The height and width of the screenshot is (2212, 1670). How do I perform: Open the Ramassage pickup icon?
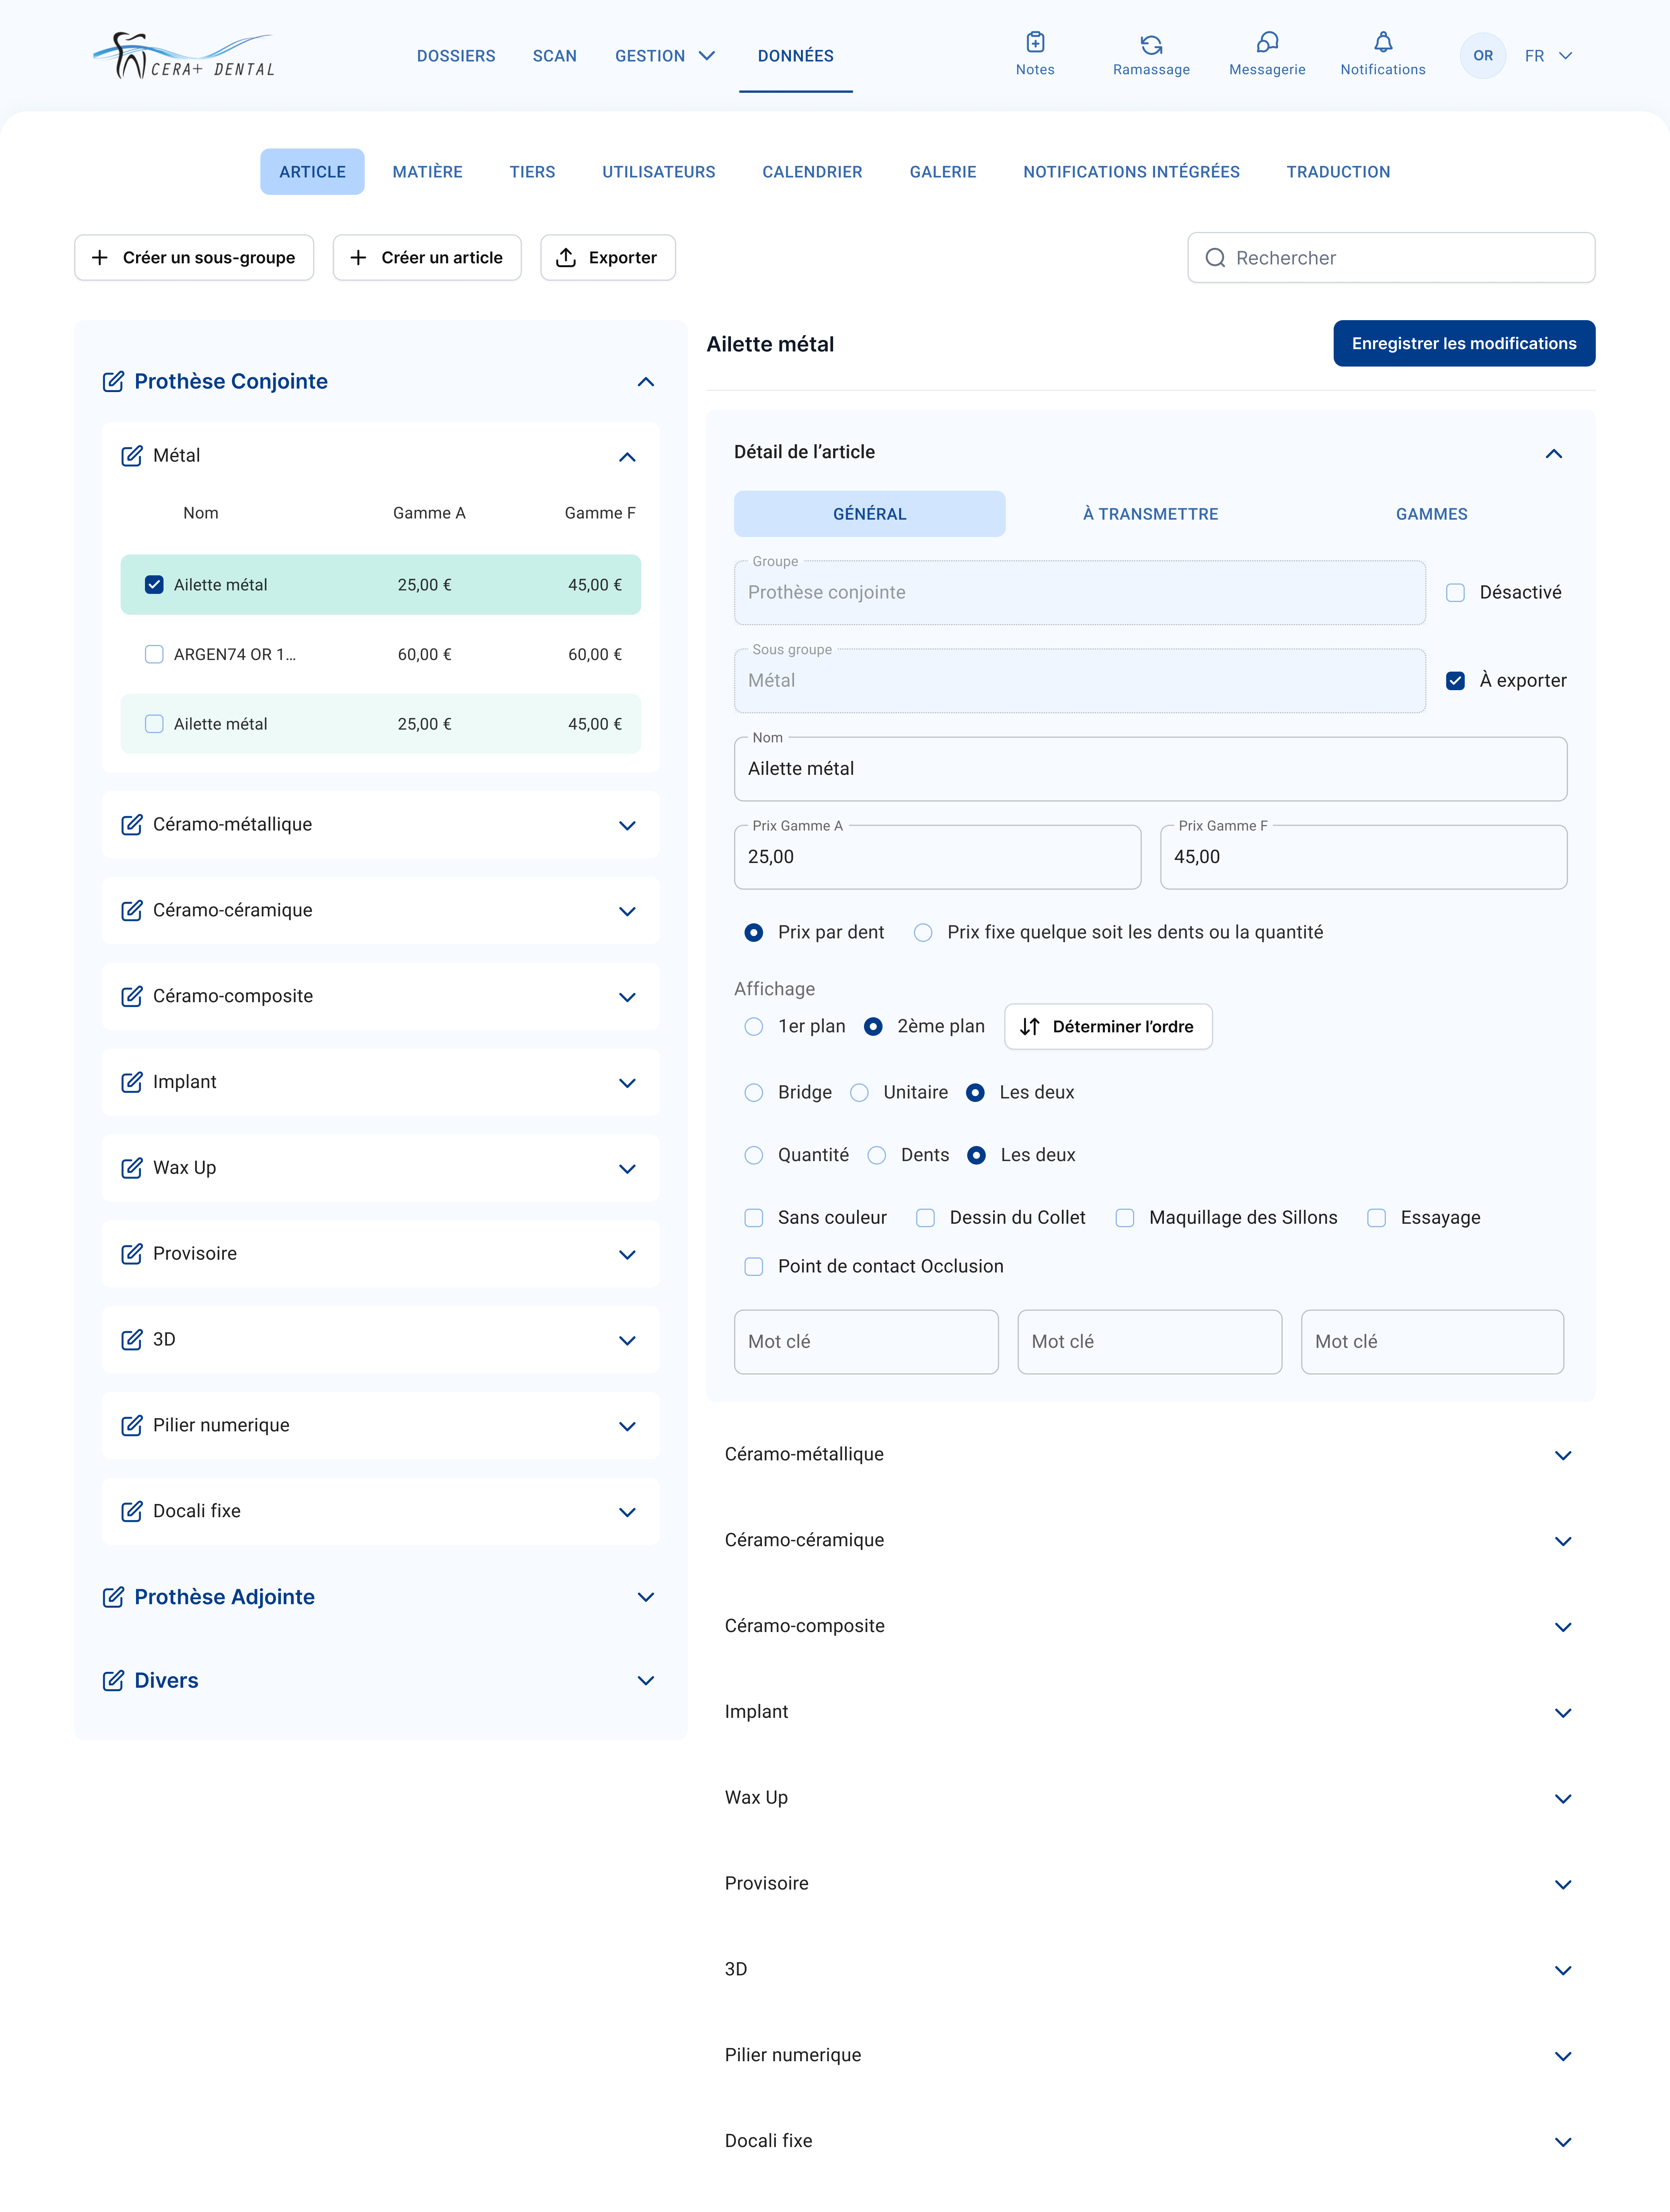coord(1151,44)
